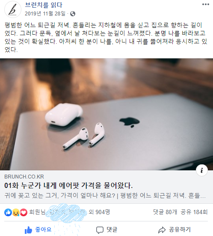Click the share arrow icon
Image resolution: width=213 pixels, height=236 pixels.
click(162, 230)
